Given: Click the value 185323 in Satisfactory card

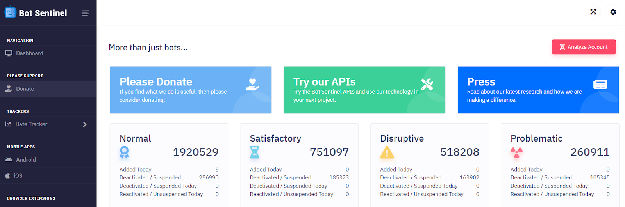Looking at the screenshot, I should pyautogui.click(x=339, y=177).
